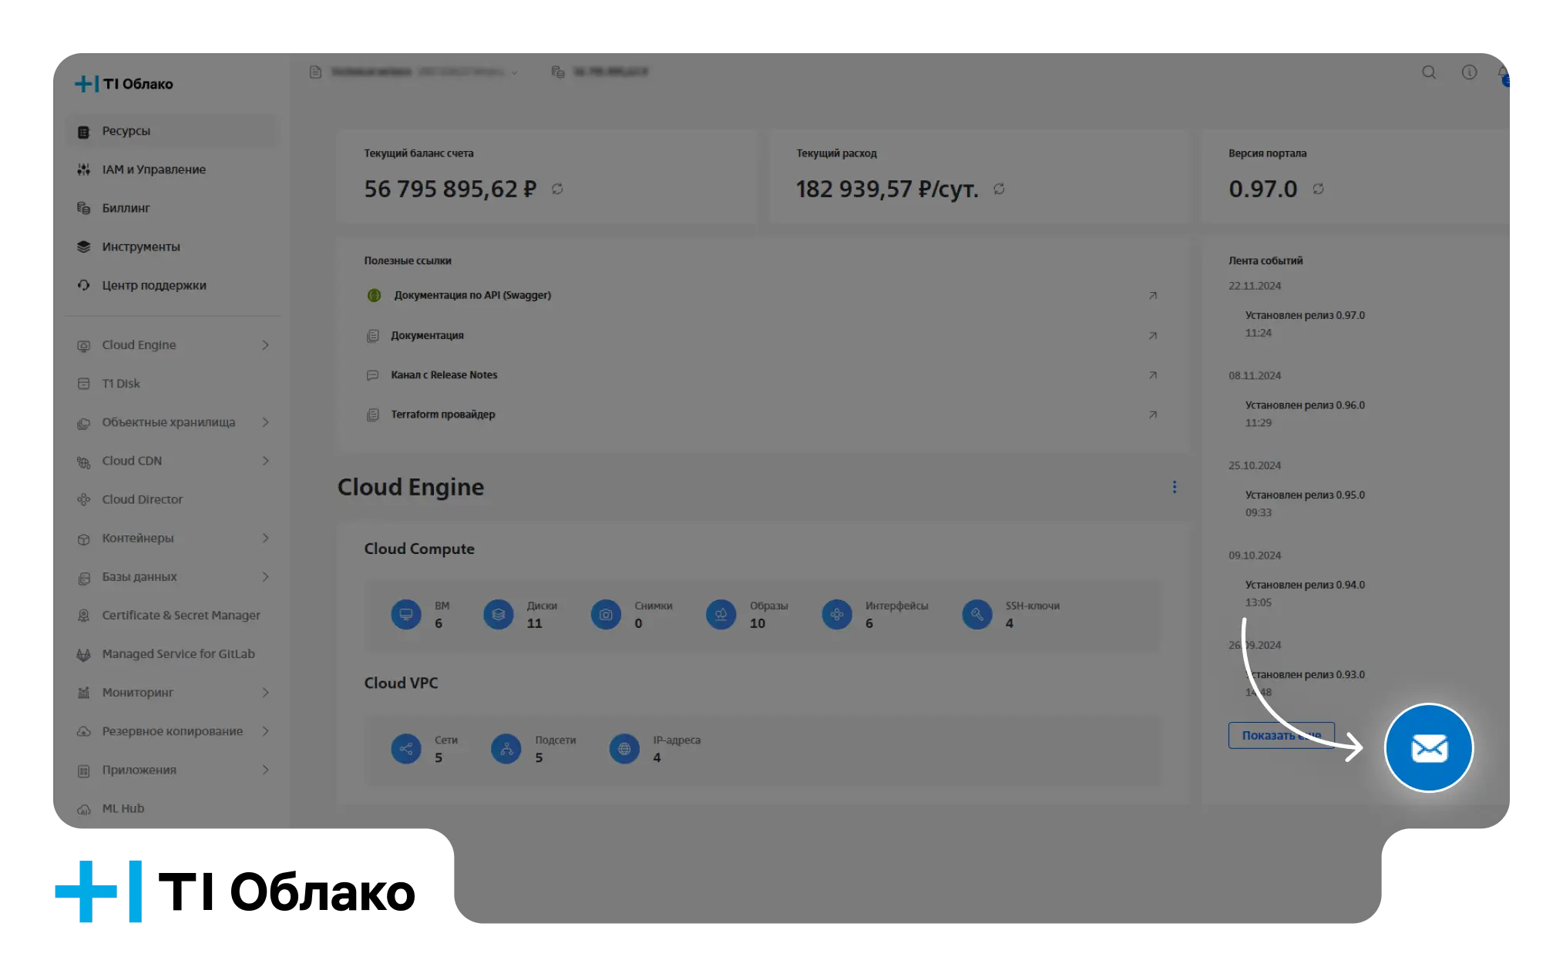1563x977 pixels.
Task: Click the balance value '56 795 895,62 ₽'
Action: click(450, 189)
